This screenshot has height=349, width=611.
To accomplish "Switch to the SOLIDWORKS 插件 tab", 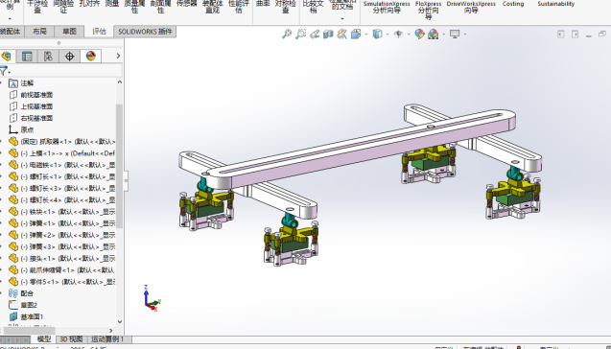I will (x=145, y=32).
